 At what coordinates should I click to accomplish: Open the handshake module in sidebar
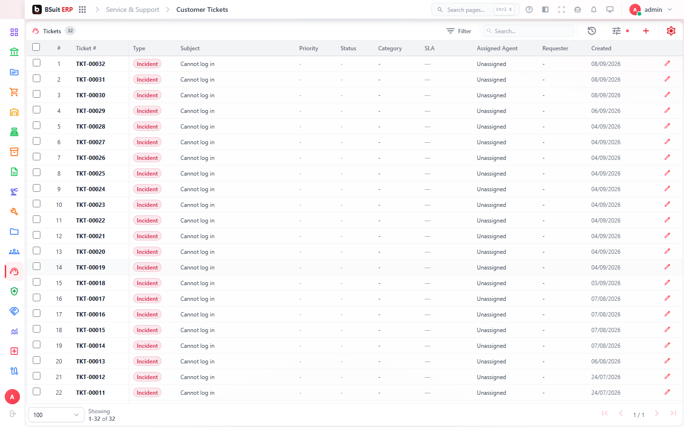14,311
